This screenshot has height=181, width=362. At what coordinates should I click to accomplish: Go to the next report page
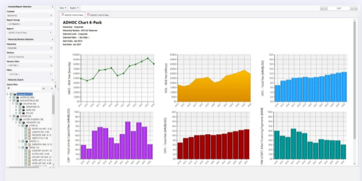(x=352, y=8)
